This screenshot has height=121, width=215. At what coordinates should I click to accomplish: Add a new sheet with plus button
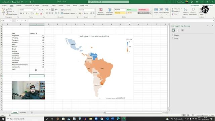(x=32, y=113)
